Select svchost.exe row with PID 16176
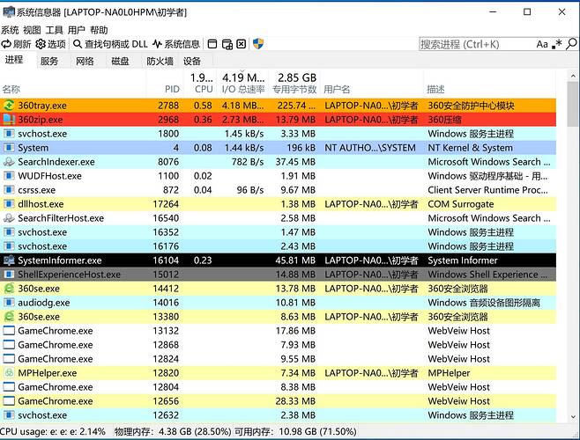Viewport: 580px width, 440px height. point(278,246)
